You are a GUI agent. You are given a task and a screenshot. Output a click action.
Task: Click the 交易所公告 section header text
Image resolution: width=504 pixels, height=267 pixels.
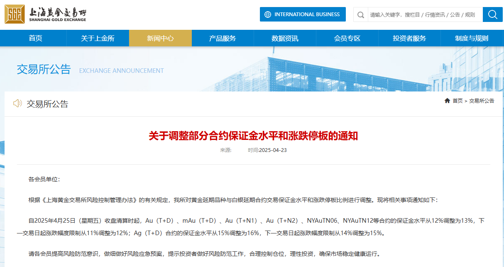tap(47, 104)
